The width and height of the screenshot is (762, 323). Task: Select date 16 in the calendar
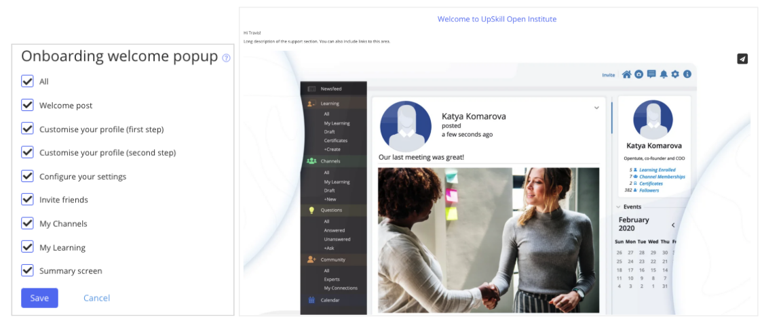pyautogui.click(x=641, y=270)
